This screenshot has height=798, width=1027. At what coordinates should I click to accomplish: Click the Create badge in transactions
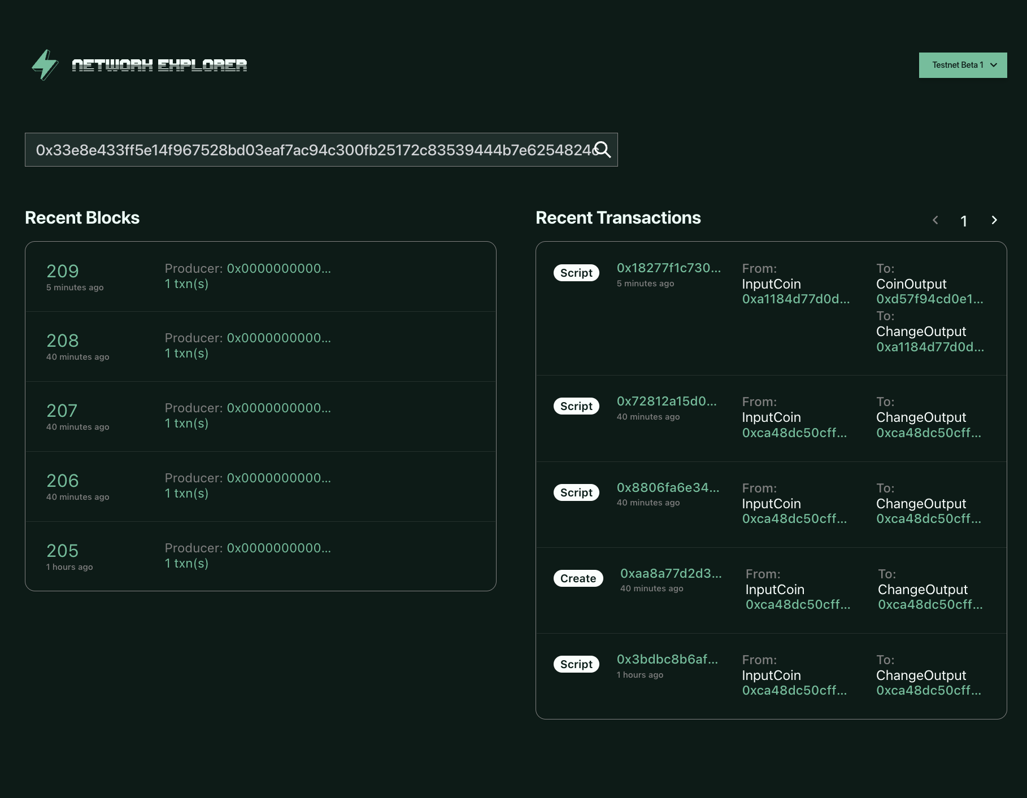click(x=578, y=578)
